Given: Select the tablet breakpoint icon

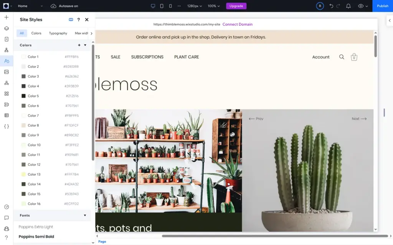Looking at the screenshot, I should pos(162,6).
